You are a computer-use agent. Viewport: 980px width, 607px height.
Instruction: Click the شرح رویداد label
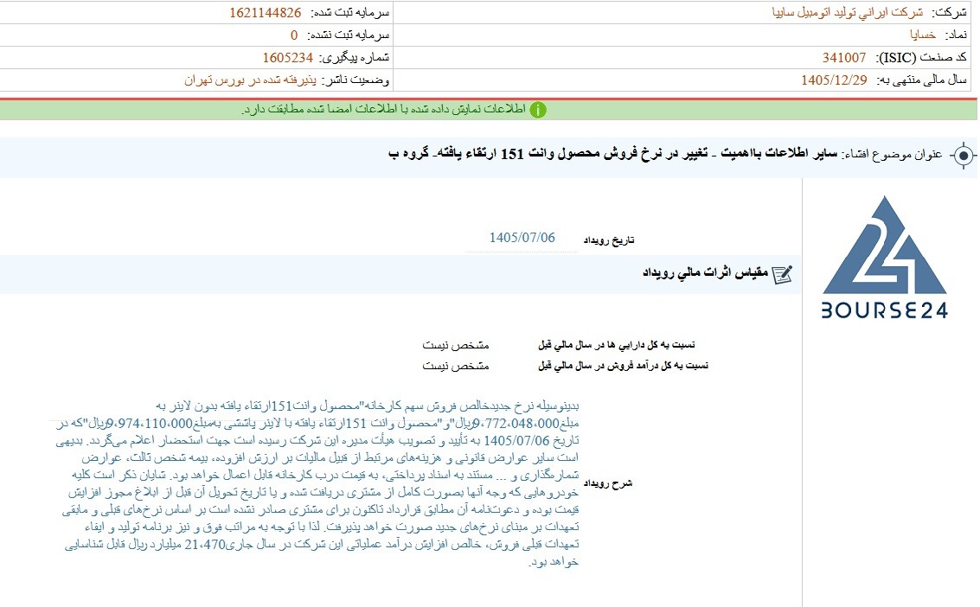click(608, 483)
